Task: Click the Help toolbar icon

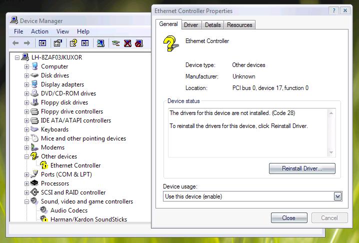Action: pyautogui.click(x=73, y=43)
